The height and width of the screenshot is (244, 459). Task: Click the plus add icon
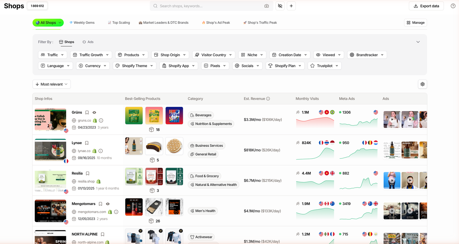[x=291, y=6]
